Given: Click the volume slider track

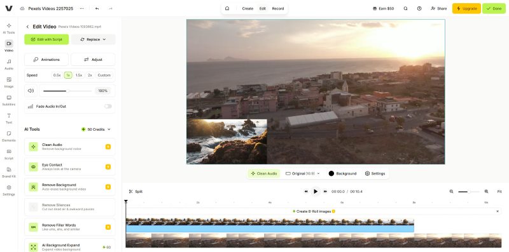Looking at the screenshot, I should click(x=67, y=91).
